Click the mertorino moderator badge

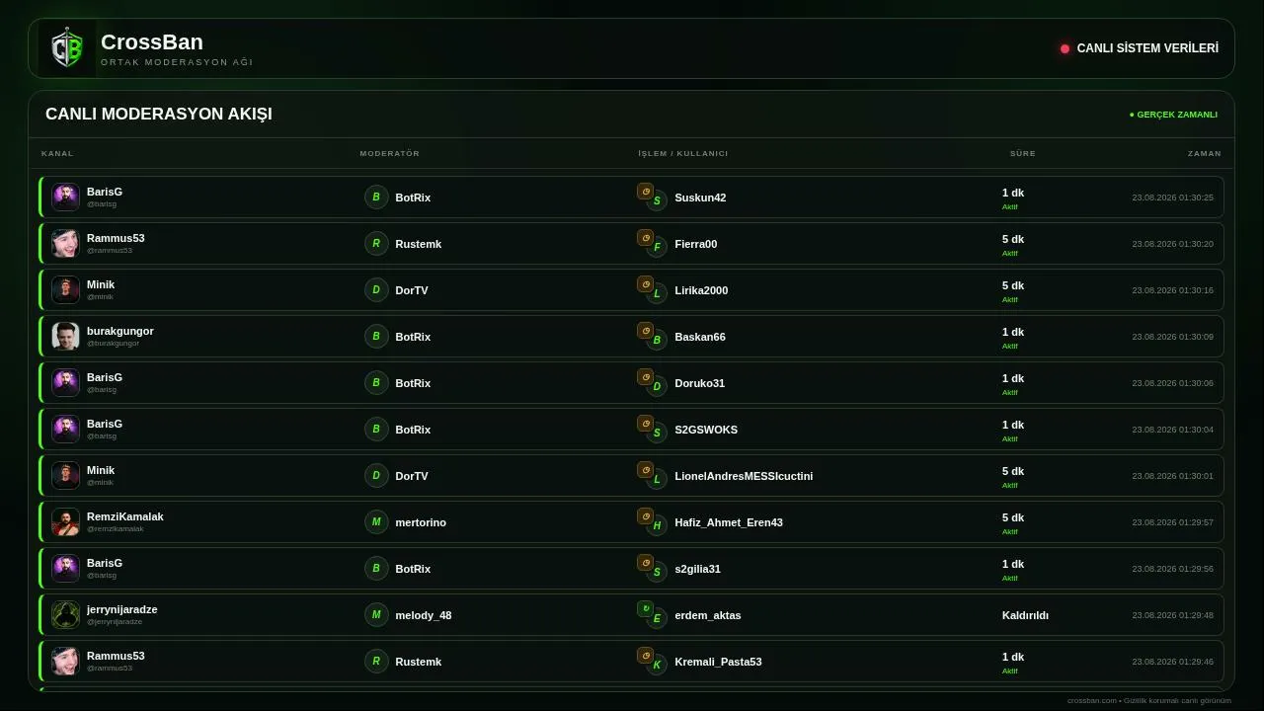(376, 521)
